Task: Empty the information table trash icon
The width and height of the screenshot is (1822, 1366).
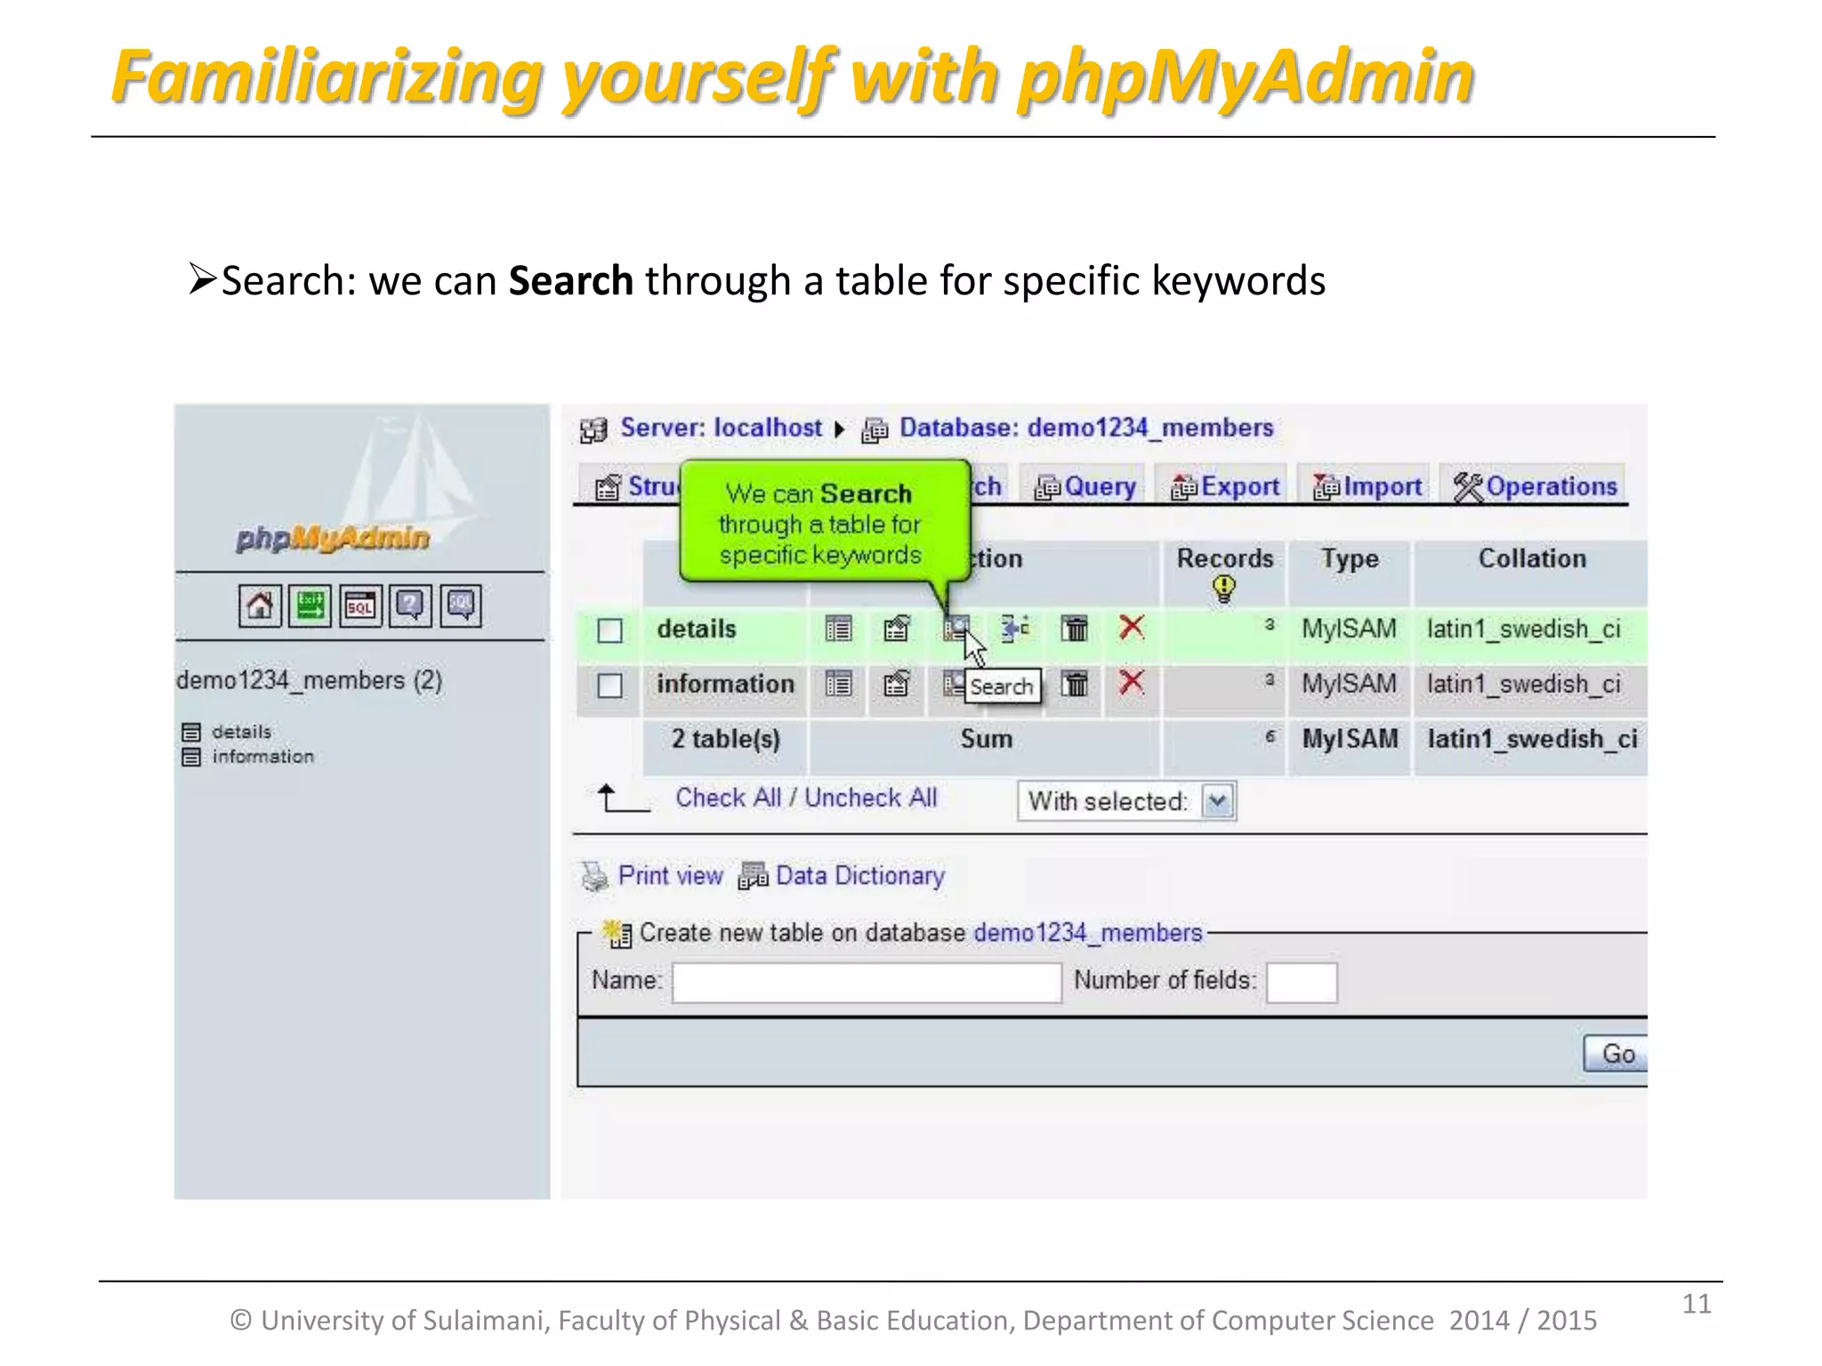Action: click(x=1075, y=684)
